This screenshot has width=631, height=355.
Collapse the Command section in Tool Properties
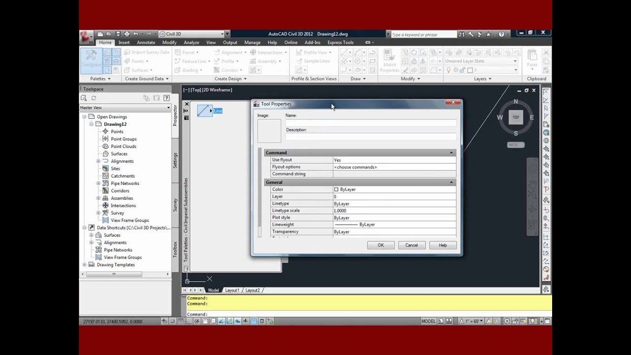click(451, 153)
